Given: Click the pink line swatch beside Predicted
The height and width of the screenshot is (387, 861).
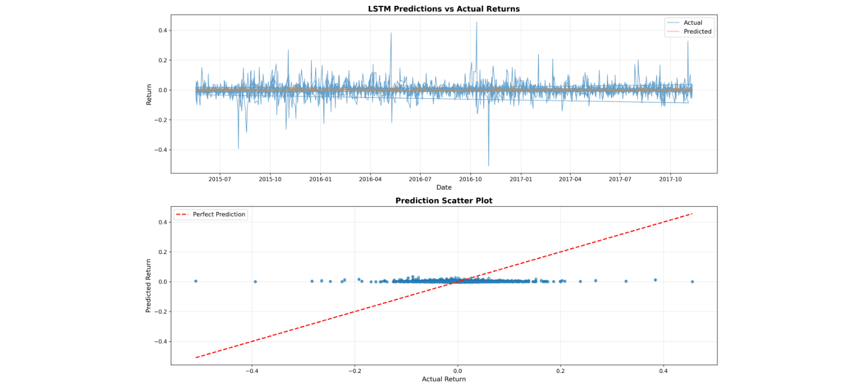Looking at the screenshot, I should tap(673, 32).
